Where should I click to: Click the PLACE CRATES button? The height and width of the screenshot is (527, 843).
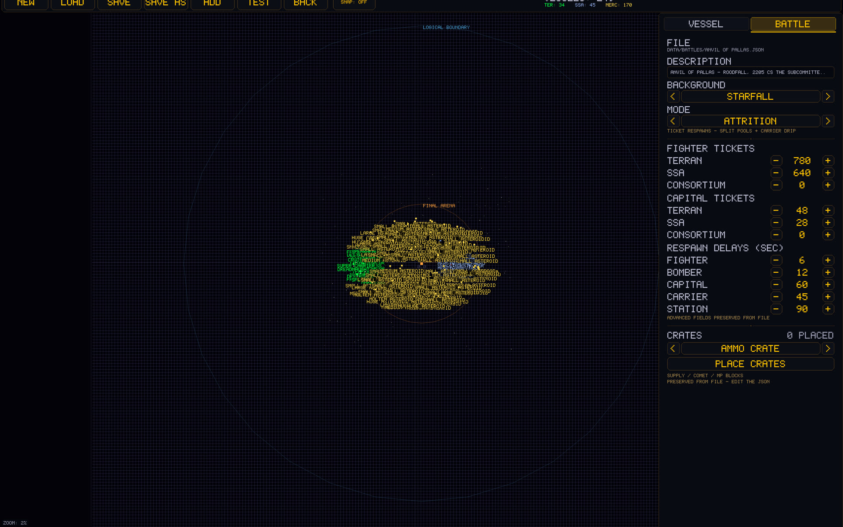(x=750, y=364)
